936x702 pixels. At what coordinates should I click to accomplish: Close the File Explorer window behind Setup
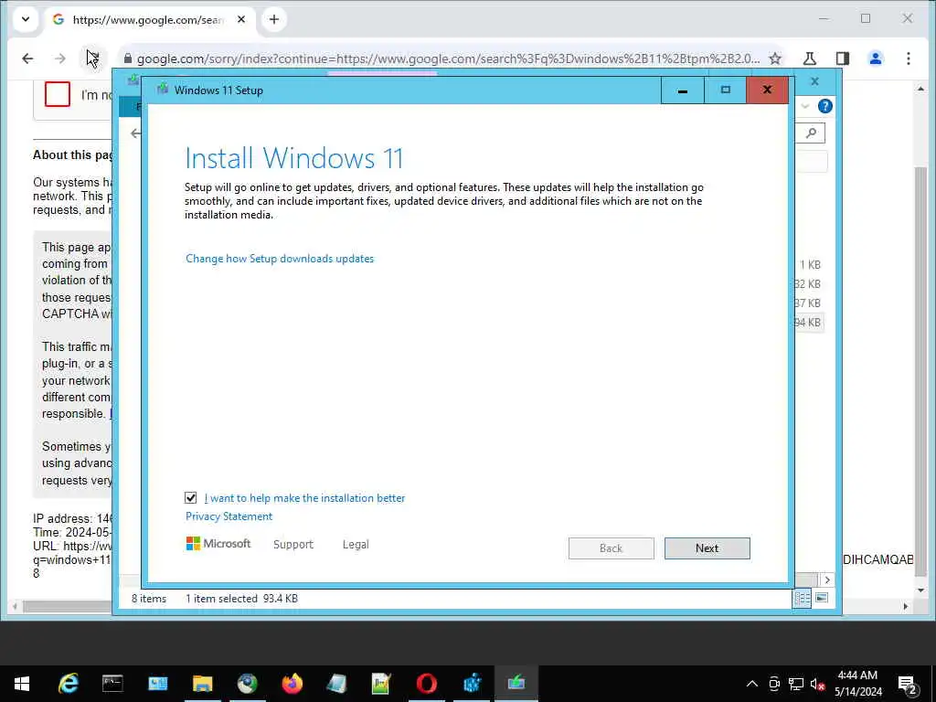coord(814,81)
